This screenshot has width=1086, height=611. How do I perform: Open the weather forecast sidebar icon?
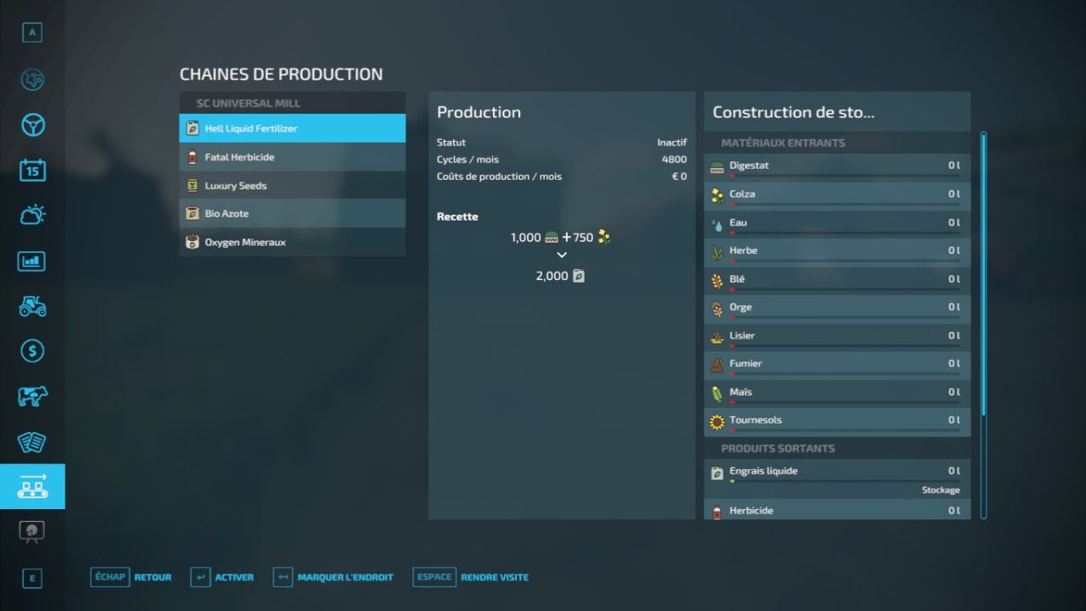[32, 216]
